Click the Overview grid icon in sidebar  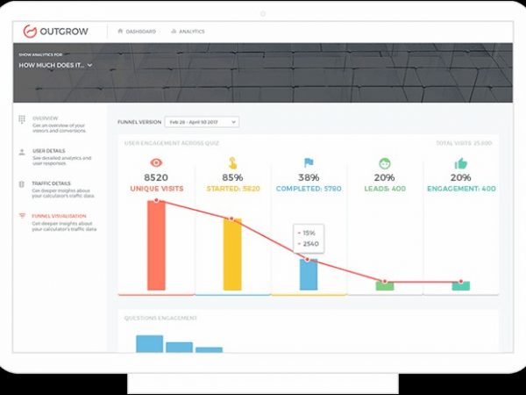click(x=22, y=119)
